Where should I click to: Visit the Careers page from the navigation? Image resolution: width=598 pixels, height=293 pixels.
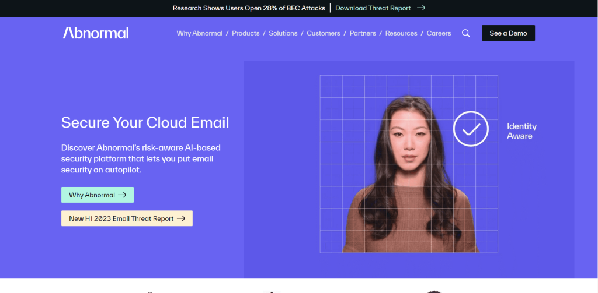tap(439, 33)
